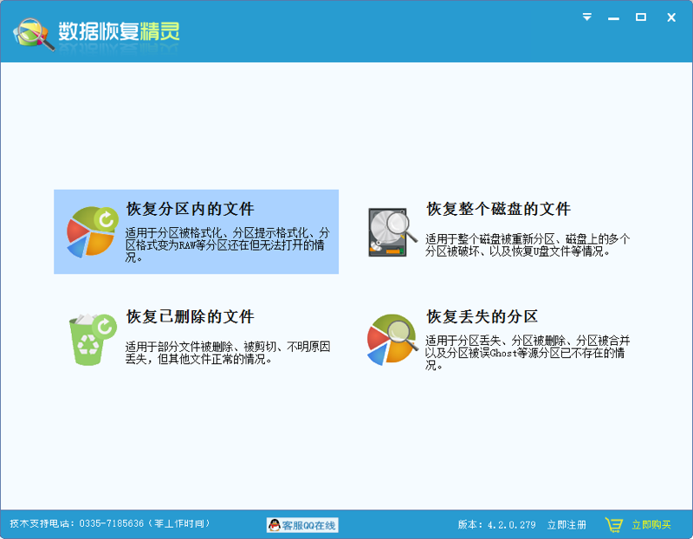Select 恢复整个磁盘的文件 heading
This screenshot has width=693, height=539.
click(x=499, y=209)
